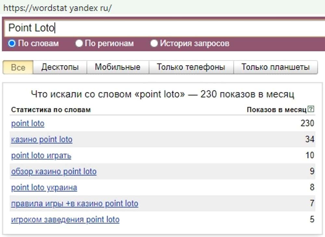Open the Мобильные tab
325x237 pixels.
[x=117, y=68]
